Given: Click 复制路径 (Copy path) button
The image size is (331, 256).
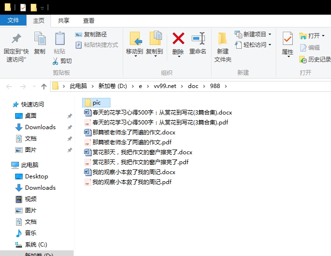Looking at the screenshot, I should [x=91, y=34].
